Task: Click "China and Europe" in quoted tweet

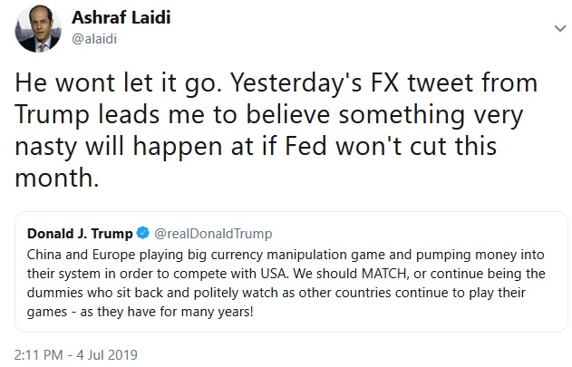Action: pyautogui.click(x=78, y=253)
